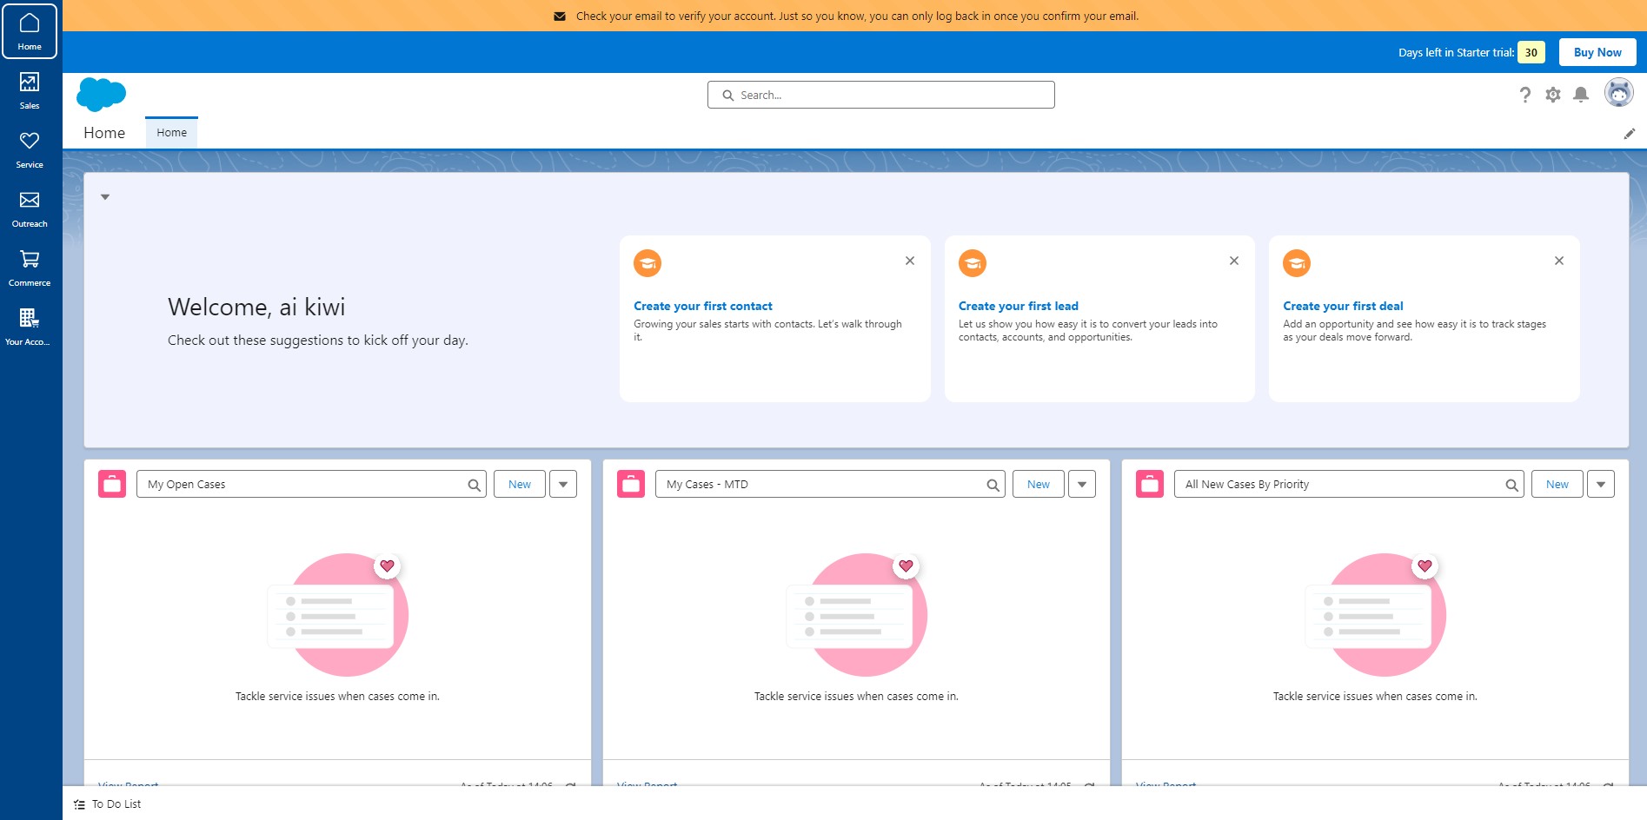Dismiss the Create your first lead card
Viewport: 1647px width, 820px height.
tap(1234, 261)
